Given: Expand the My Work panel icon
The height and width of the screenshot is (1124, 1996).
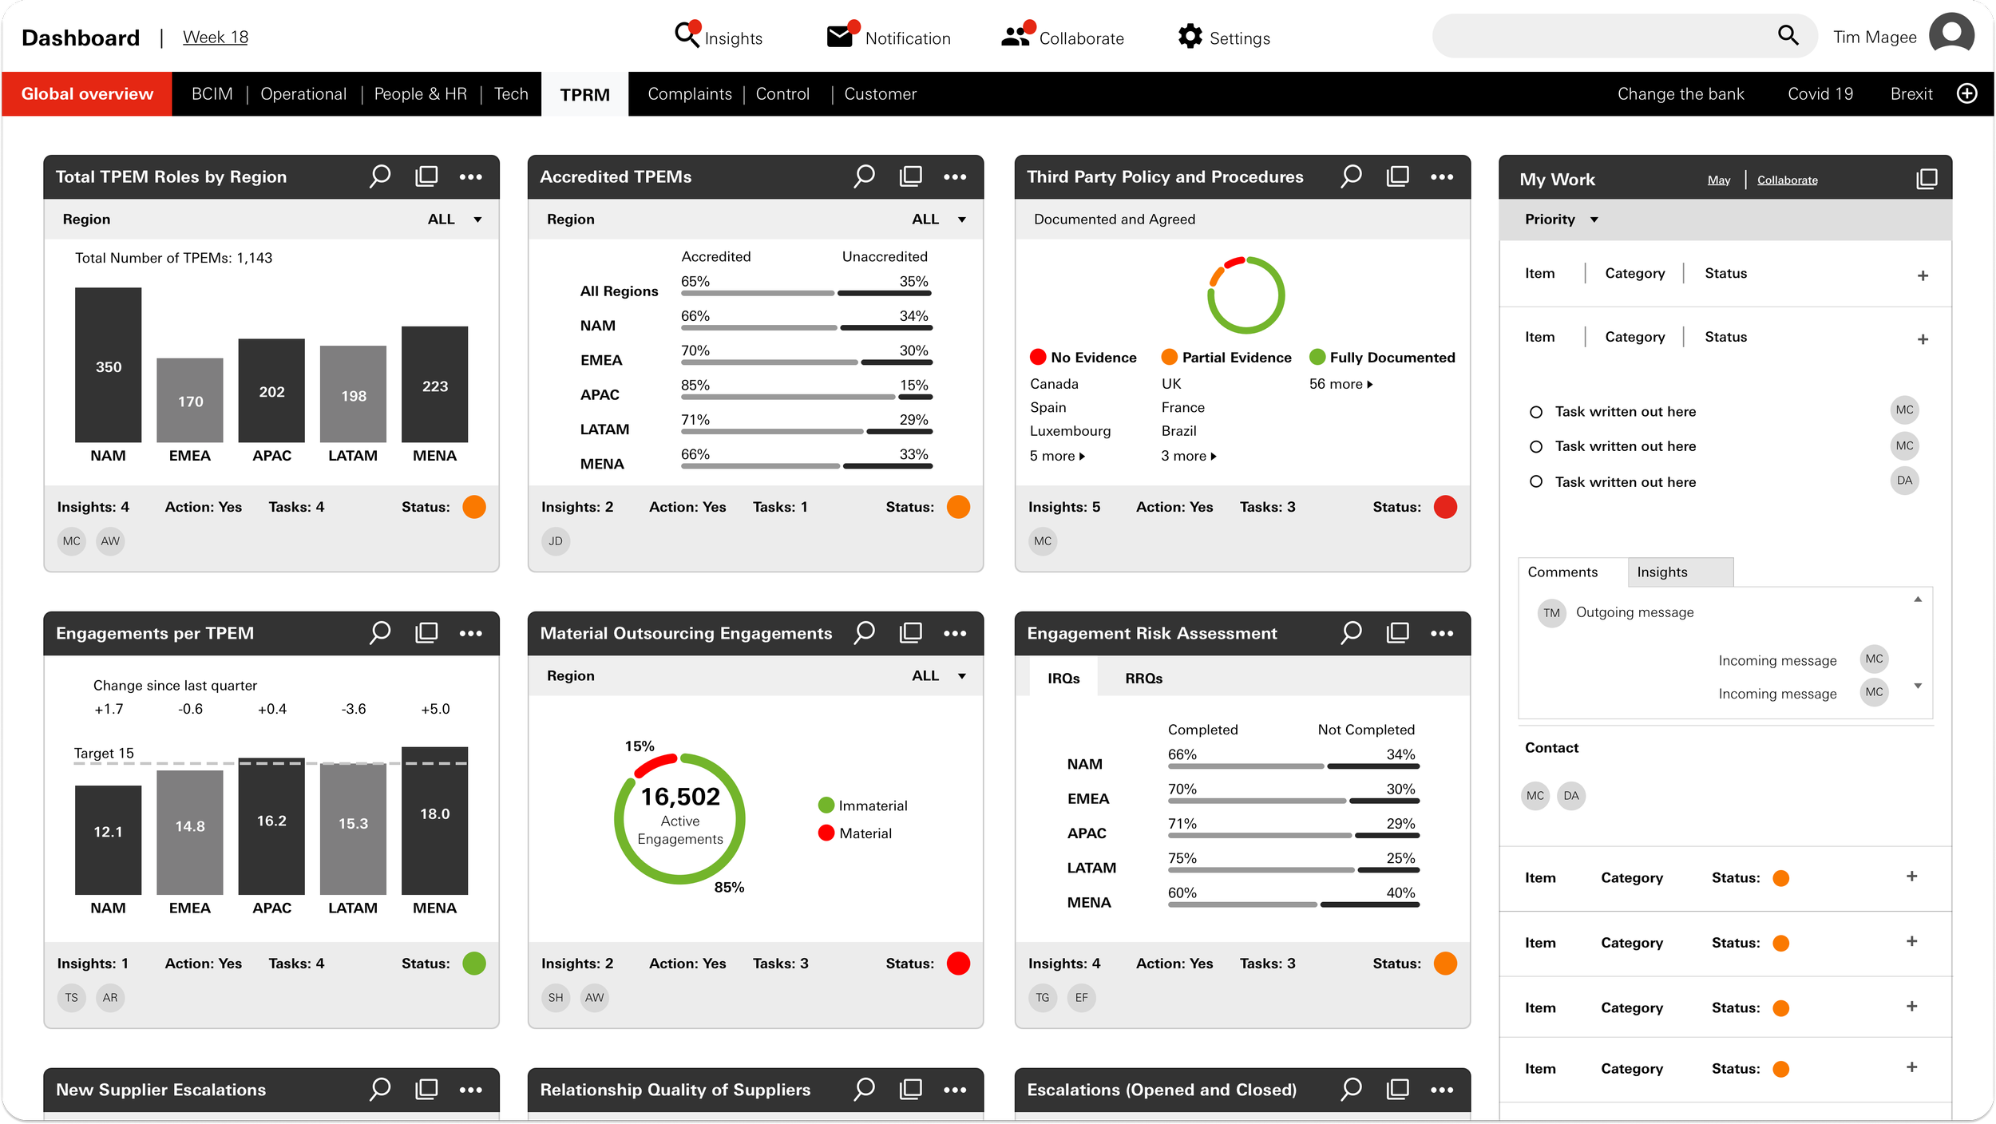Looking at the screenshot, I should coord(1927,180).
